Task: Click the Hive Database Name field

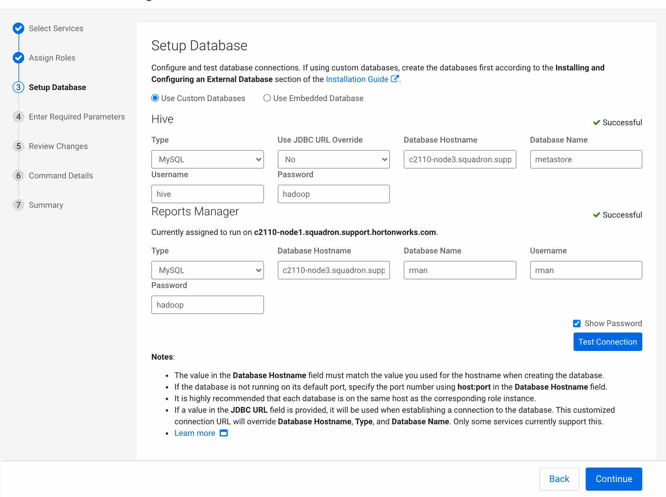Action: [x=586, y=159]
